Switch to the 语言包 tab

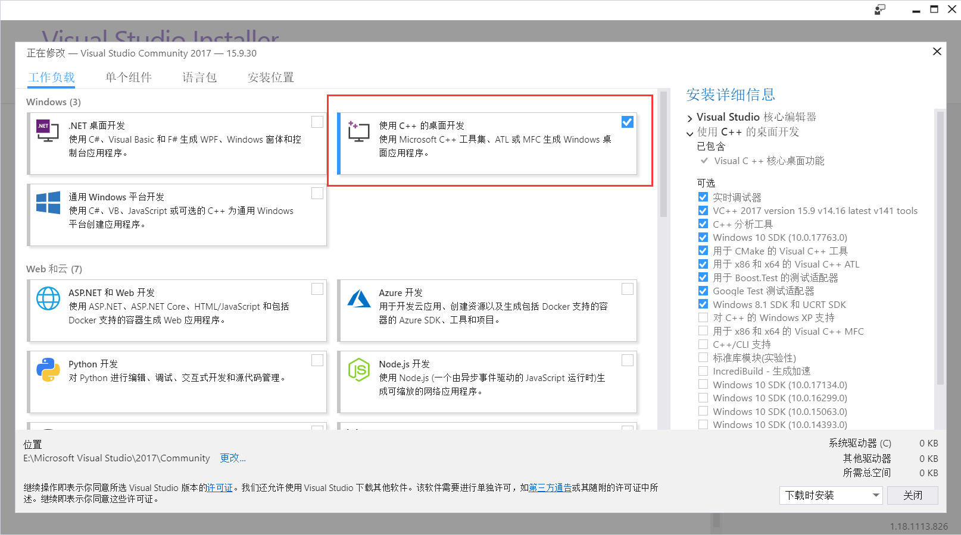pyautogui.click(x=199, y=77)
